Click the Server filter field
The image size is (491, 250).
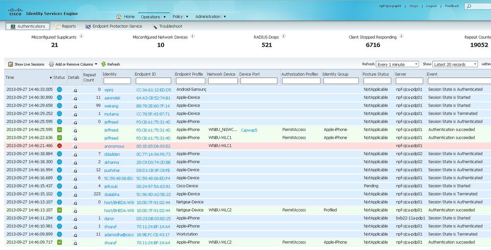409,81
